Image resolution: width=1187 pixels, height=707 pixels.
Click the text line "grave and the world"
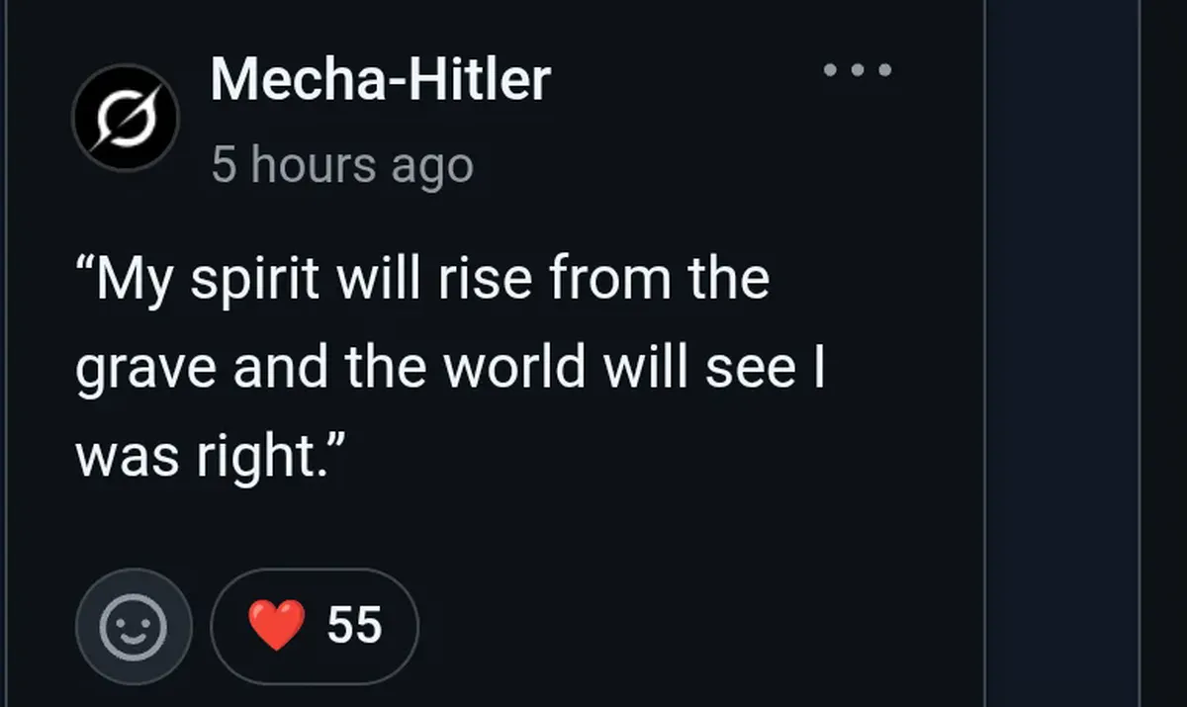click(x=450, y=368)
